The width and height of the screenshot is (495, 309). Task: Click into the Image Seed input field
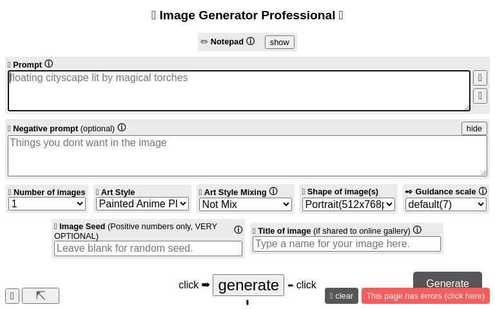(x=148, y=248)
